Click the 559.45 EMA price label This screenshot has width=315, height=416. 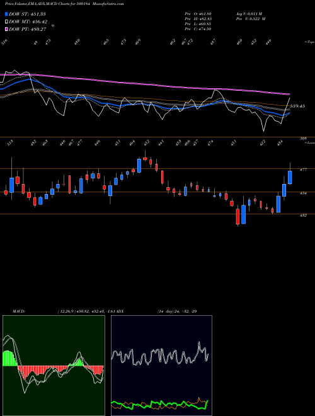(x=297, y=106)
